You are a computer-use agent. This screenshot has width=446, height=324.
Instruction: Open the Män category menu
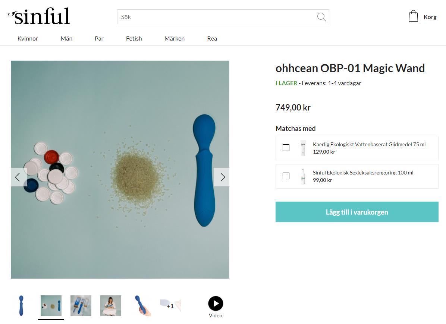coord(66,39)
